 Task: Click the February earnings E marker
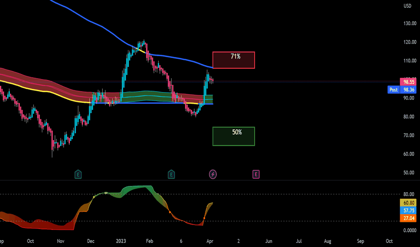pos(171,175)
